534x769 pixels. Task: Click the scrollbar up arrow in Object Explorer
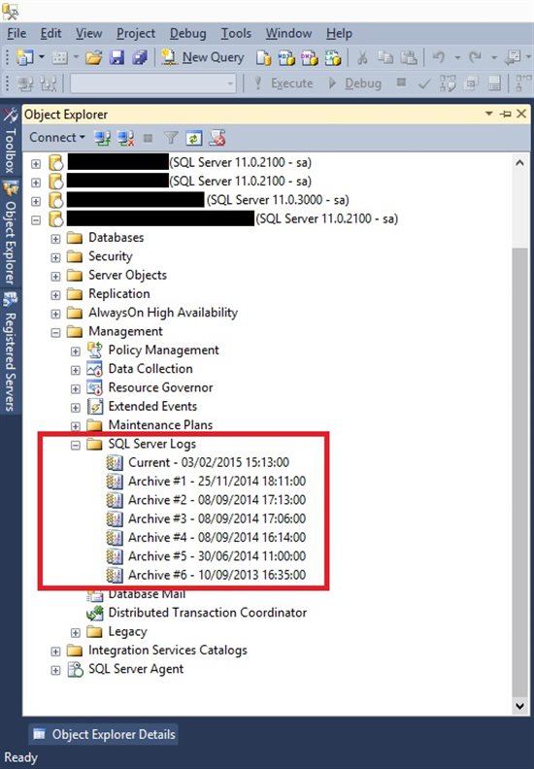pyautogui.click(x=519, y=163)
